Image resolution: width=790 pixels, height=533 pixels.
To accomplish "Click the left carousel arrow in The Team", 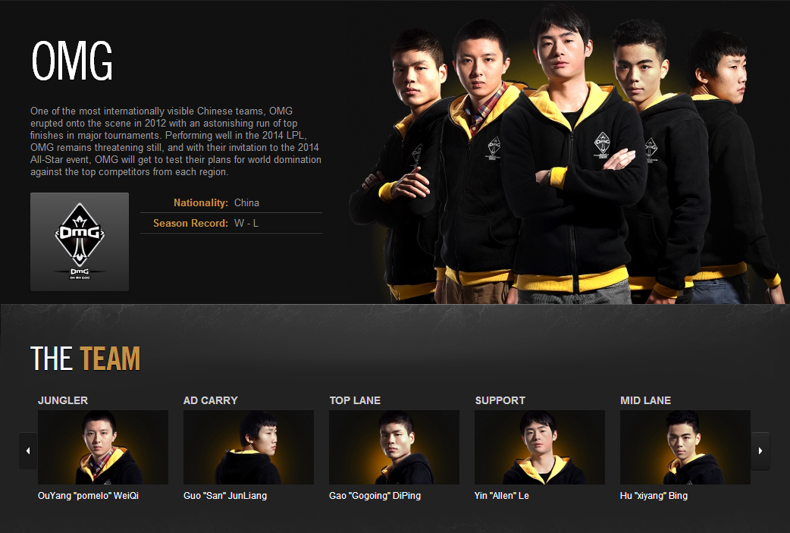I will pyautogui.click(x=28, y=450).
